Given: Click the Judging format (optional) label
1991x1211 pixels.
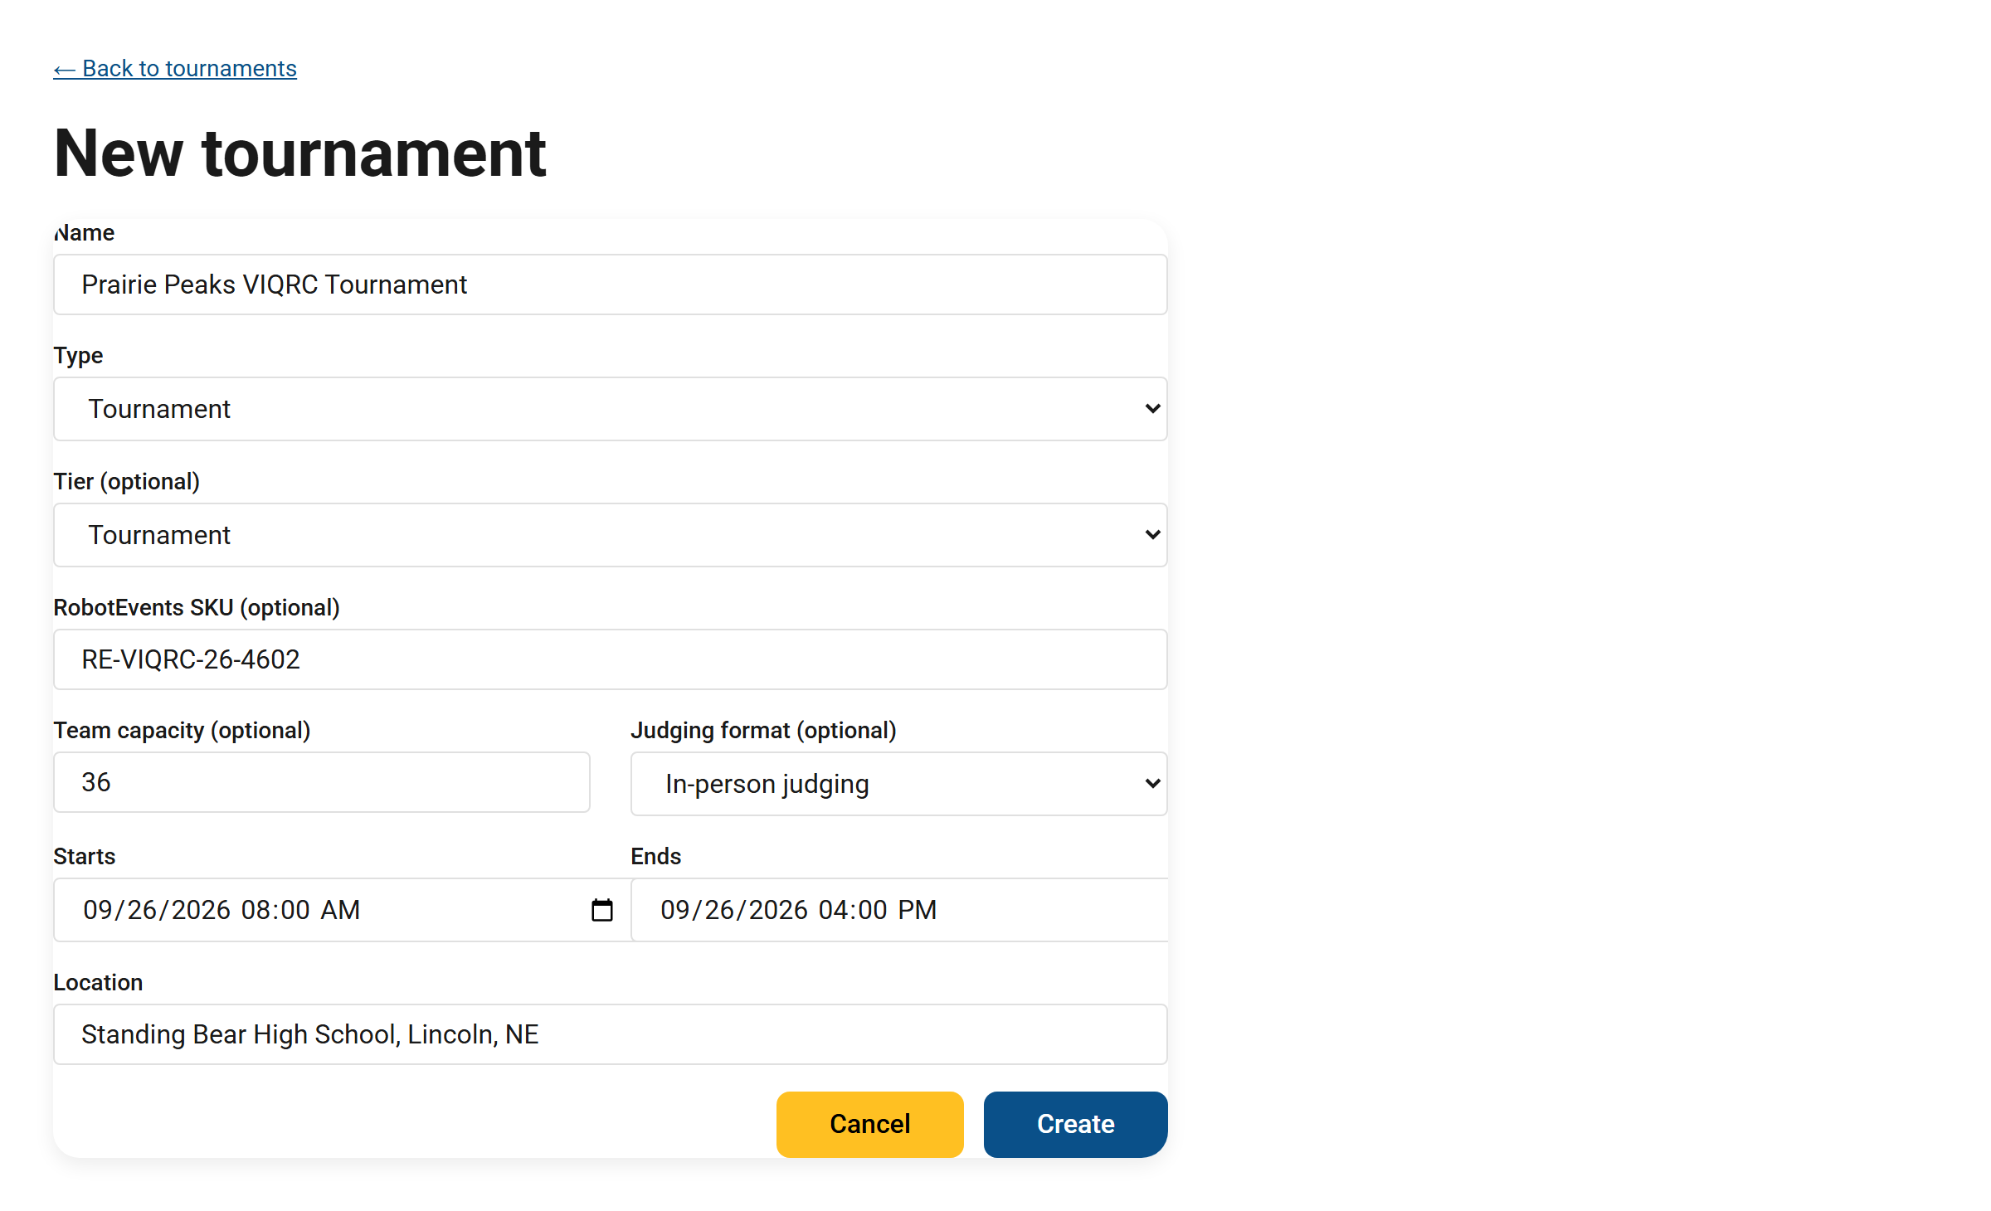Looking at the screenshot, I should pos(763,730).
